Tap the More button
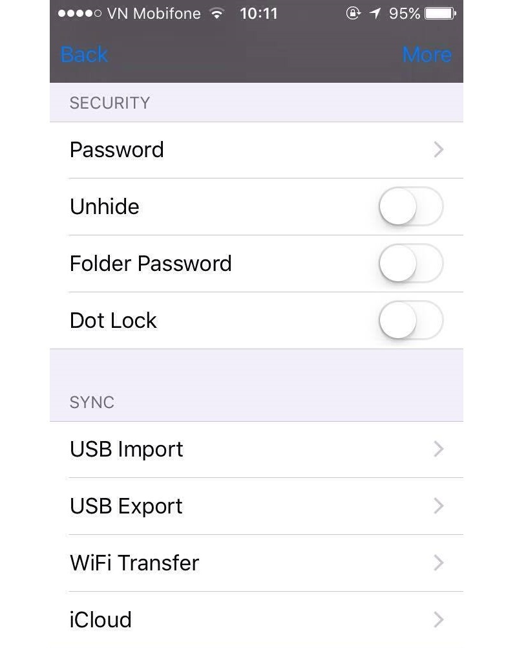Viewport: 517px width, 648px height. tap(427, 55)
